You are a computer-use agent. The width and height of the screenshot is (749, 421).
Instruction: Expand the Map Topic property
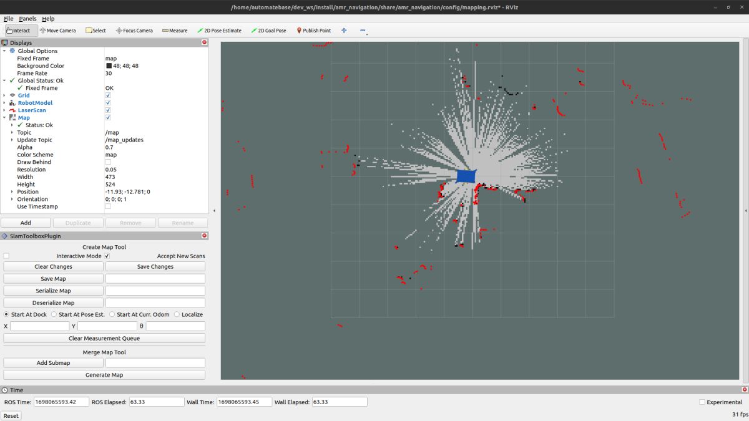[x=12, y=132]
